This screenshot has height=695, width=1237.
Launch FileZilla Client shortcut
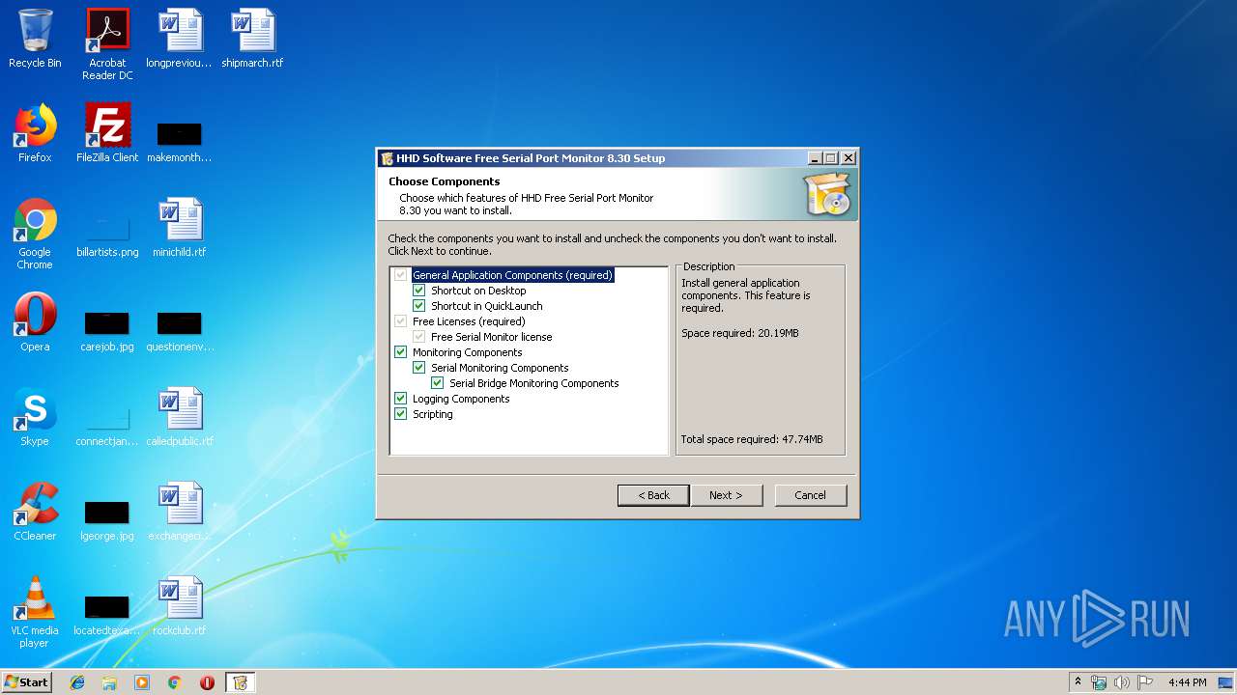(107, 133)
